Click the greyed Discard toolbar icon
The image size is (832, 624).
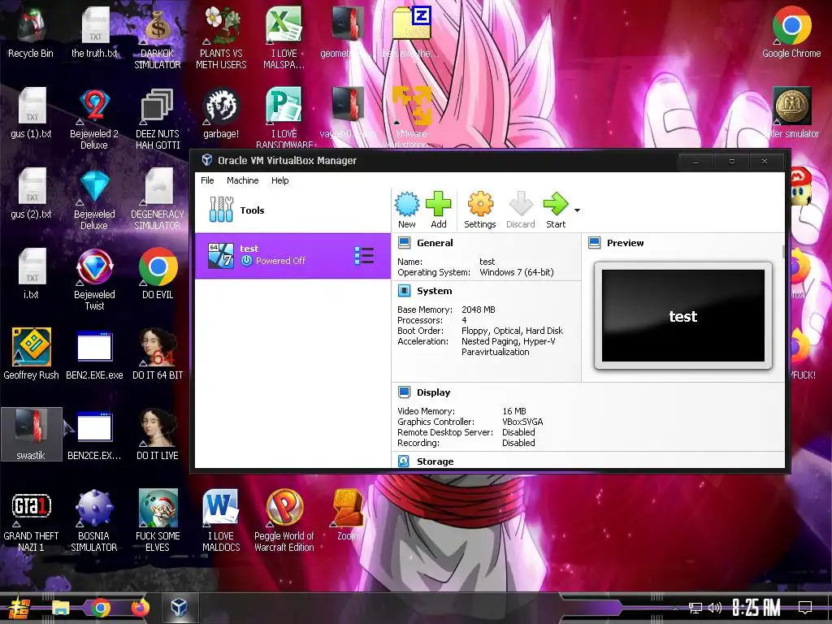tap(521, 210)
